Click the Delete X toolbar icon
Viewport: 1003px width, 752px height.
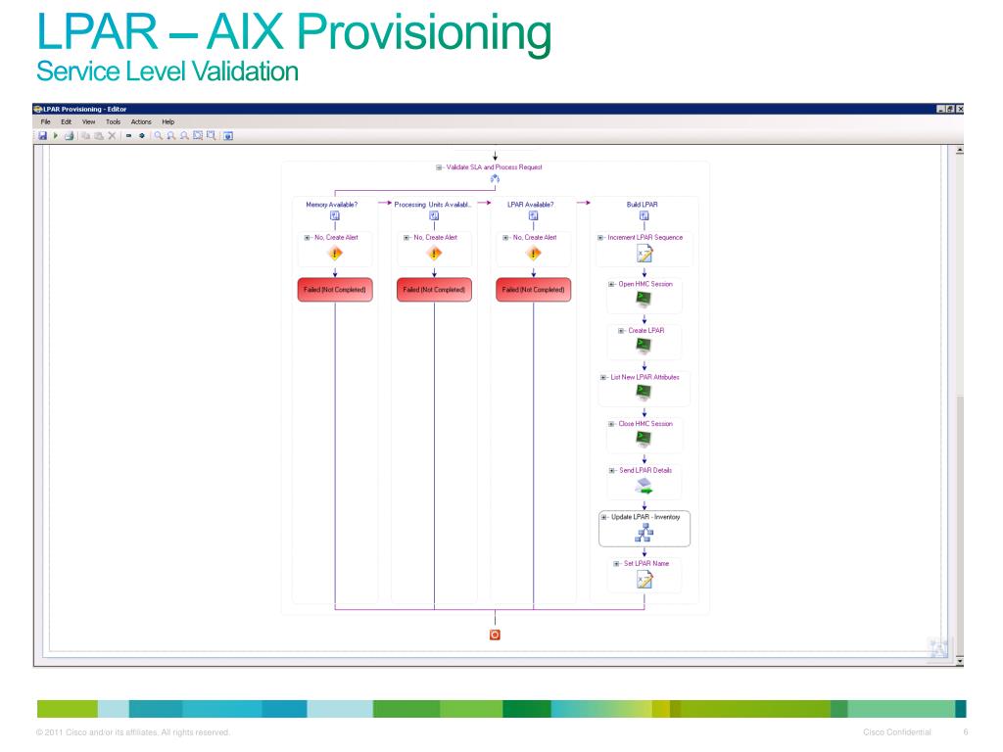pos(112,135)
